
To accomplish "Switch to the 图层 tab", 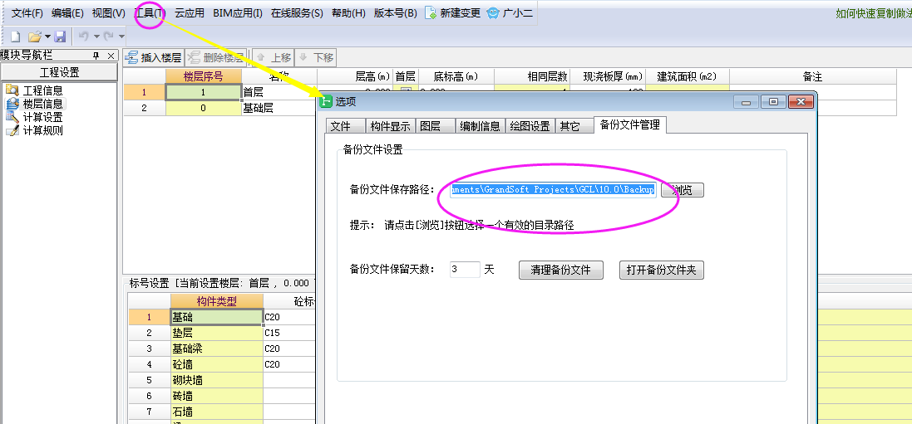I will point(435,126).
